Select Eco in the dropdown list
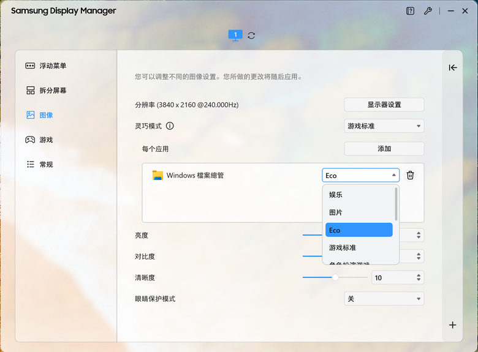This screenshot has width=478, height=352. tap(358, 230)
